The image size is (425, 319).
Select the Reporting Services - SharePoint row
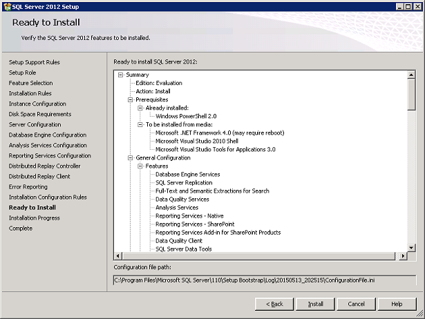(195, 224)
